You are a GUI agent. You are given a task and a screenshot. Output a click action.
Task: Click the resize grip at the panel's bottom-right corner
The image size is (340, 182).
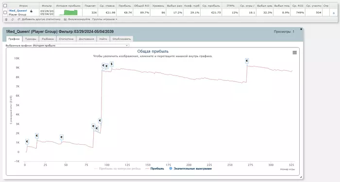click(x=301, y=177)
